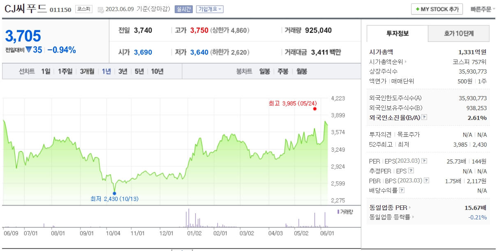
Task: Click the CJ씨푸드 stock name
Action: point(26,9)
